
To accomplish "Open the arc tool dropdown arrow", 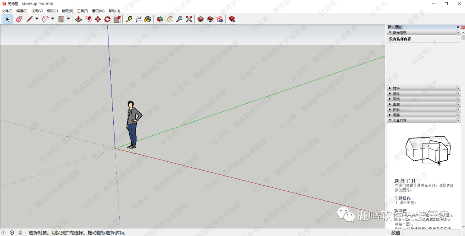I will pyautogui.click(x=53, y=19).
